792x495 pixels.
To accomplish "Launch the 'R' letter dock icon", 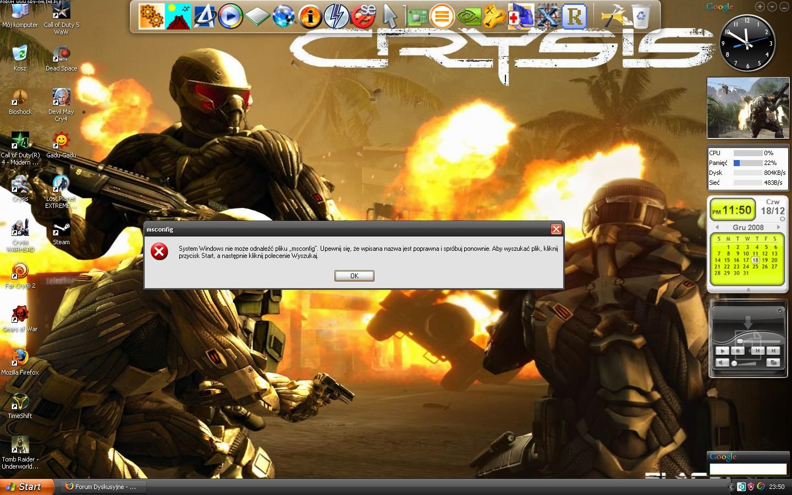I will pos(574,16).
